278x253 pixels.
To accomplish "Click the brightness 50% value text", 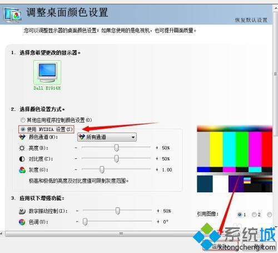I will pyautogui.click(x=166, y=148).
